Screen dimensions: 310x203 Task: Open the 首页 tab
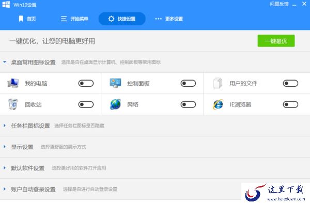[27, 19]
